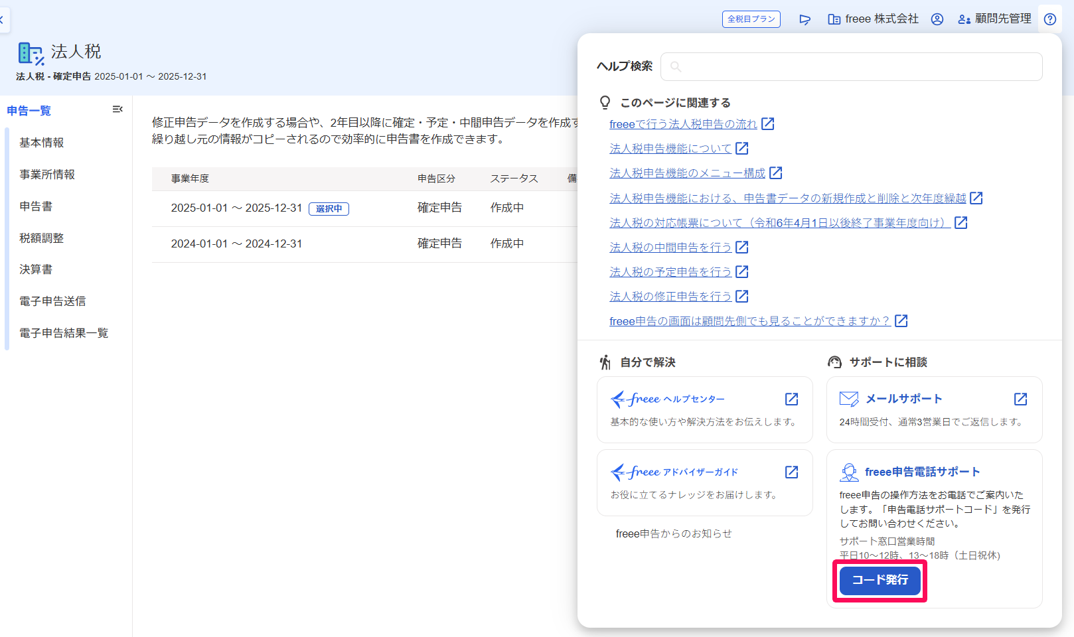This screenshot has height=637, width=1074.
Task: Click the コード発行 button
Action: point(880,581)
